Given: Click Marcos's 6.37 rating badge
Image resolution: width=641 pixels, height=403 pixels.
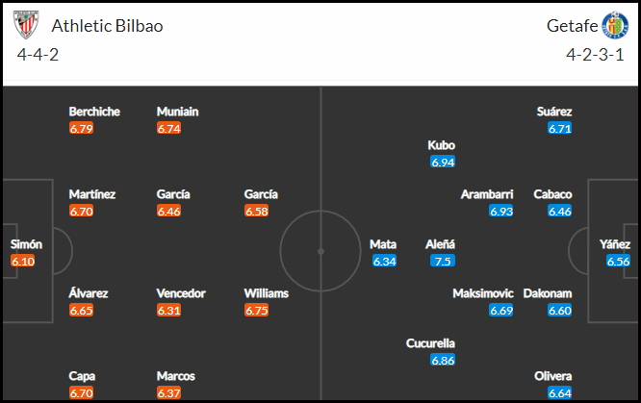Looking at the screenshot, I should click(168, 392).
